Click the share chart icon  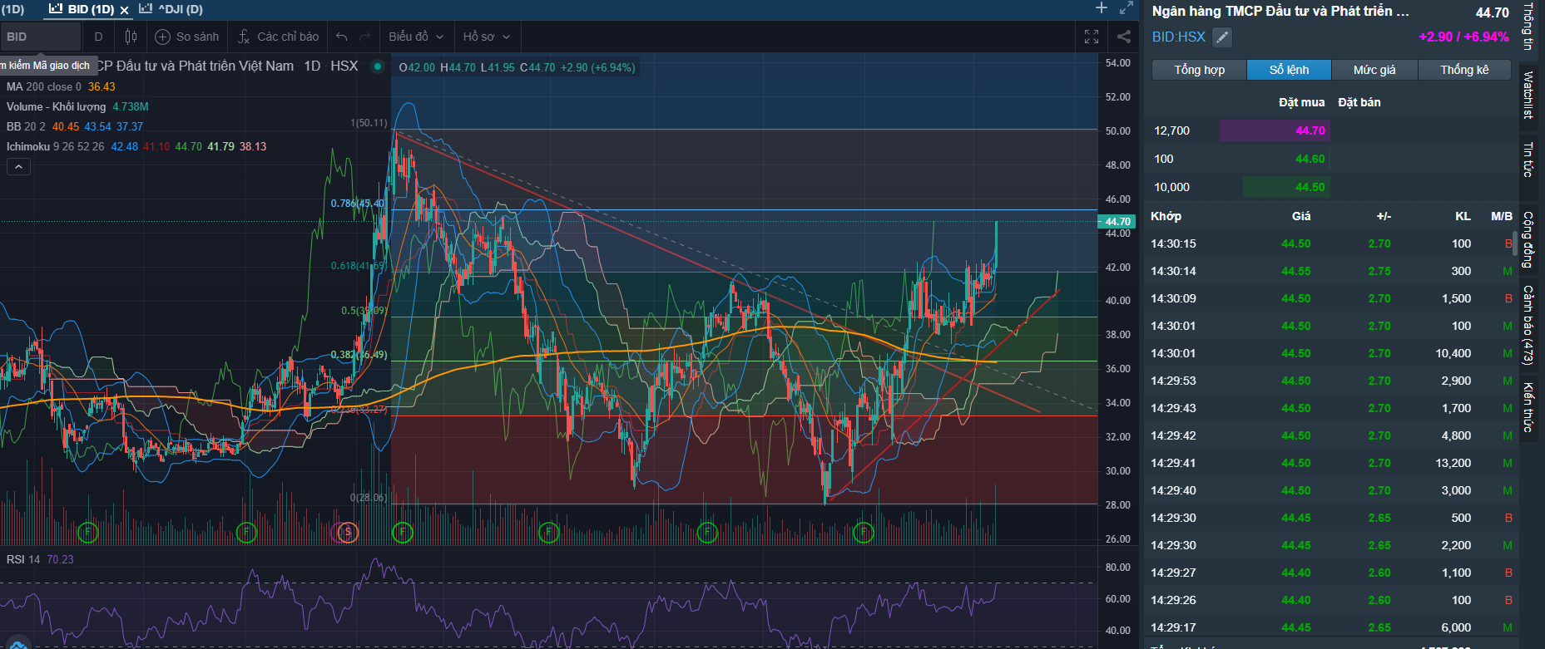[1123, 37]
